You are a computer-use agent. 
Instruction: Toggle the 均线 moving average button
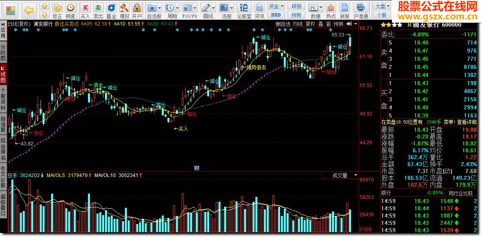coord(298,24)
